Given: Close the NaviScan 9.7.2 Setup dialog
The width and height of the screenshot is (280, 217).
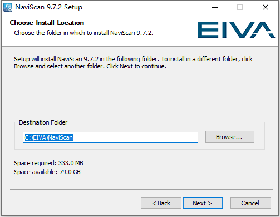Looking at the screenshot, I should tap(266, 7).
